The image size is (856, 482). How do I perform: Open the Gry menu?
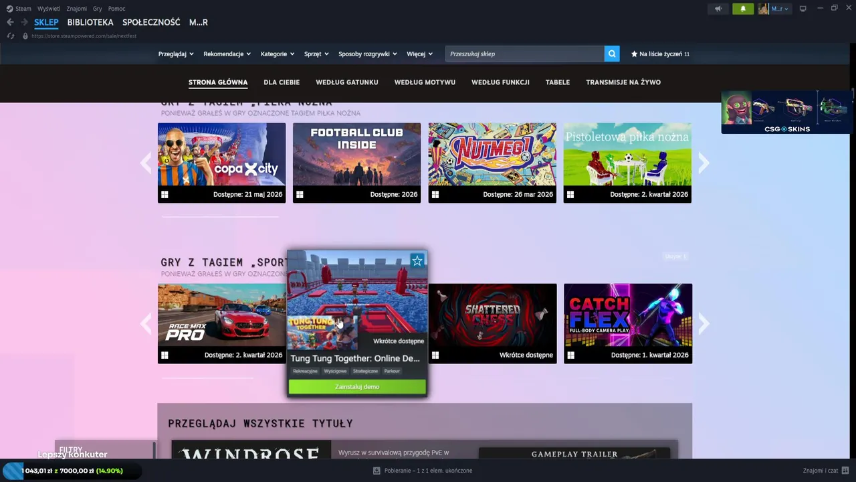coord(98,9)
